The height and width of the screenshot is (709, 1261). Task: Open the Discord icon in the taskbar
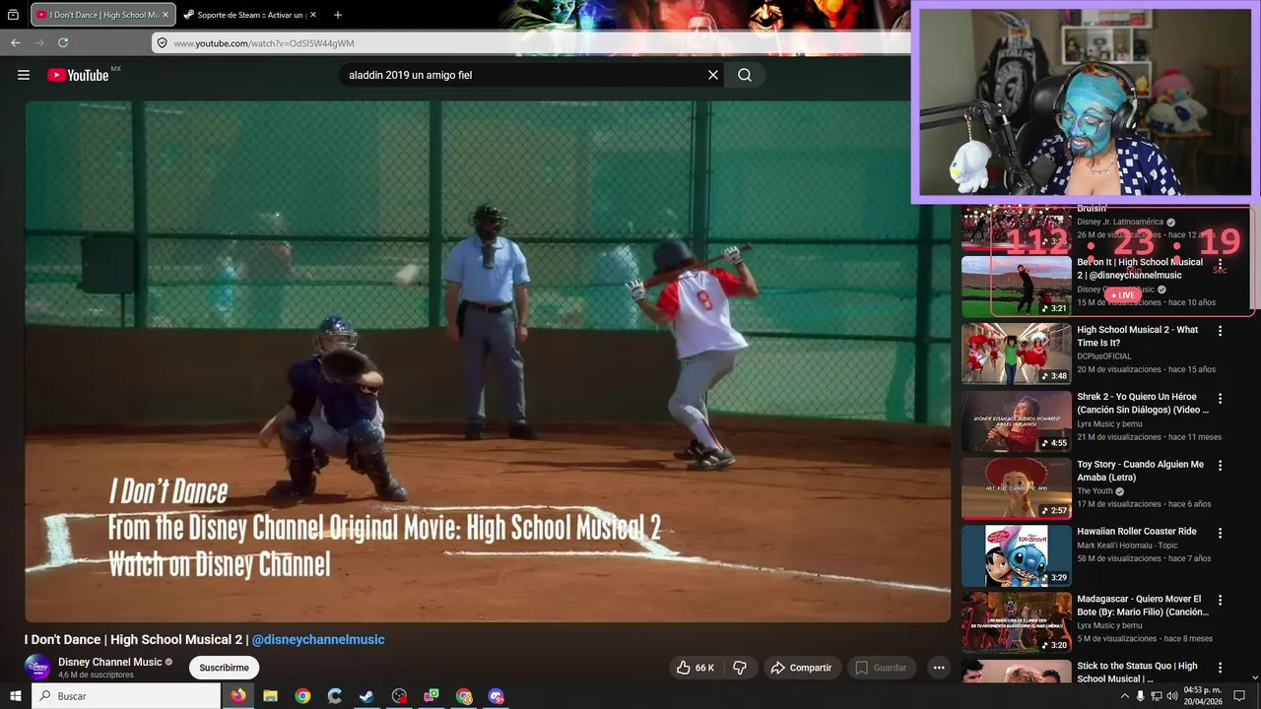coord(496,696)
